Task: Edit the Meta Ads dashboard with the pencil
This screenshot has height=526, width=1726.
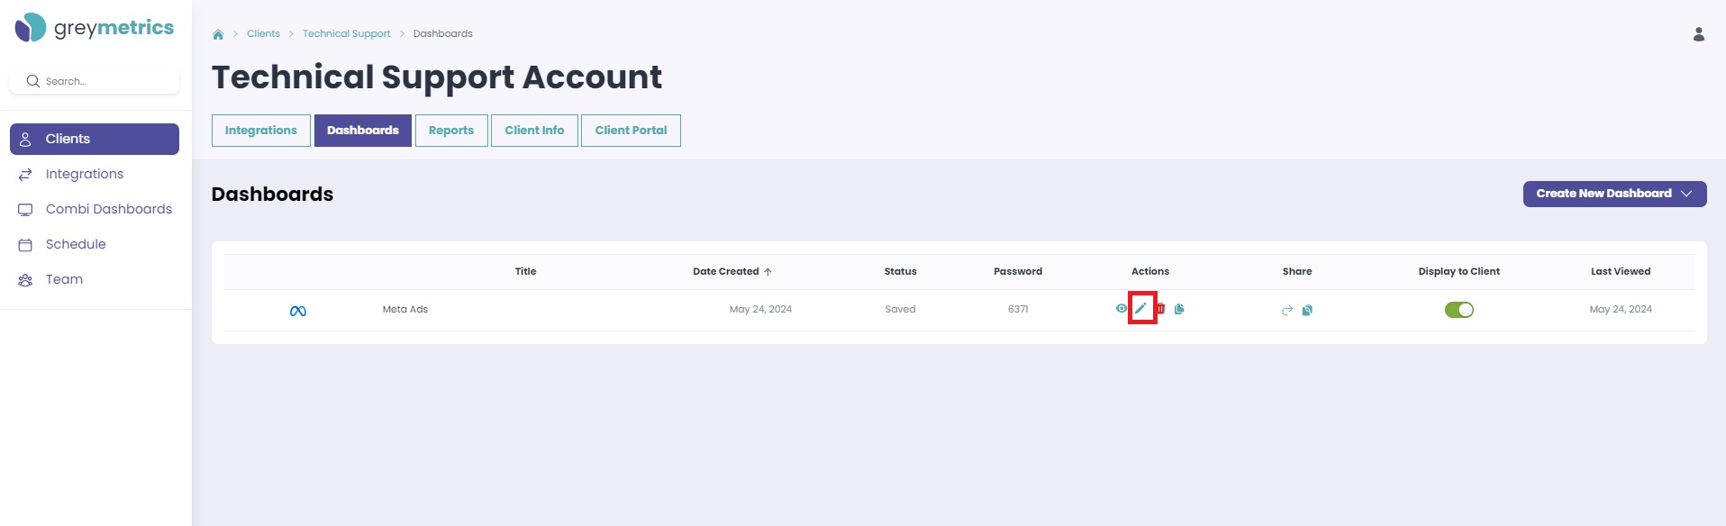Action: point(1141,308)
